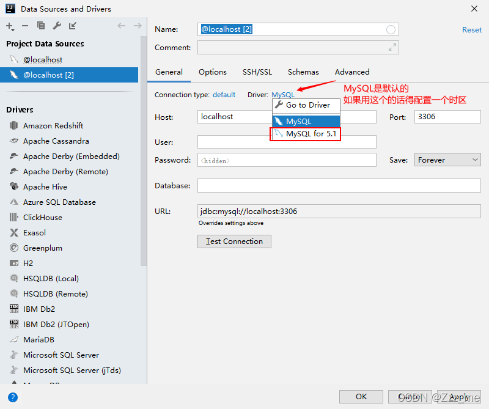This screenshot has width=489, height=409.
Task: Open the SSH/SSL tab
Action: [257, 72]
